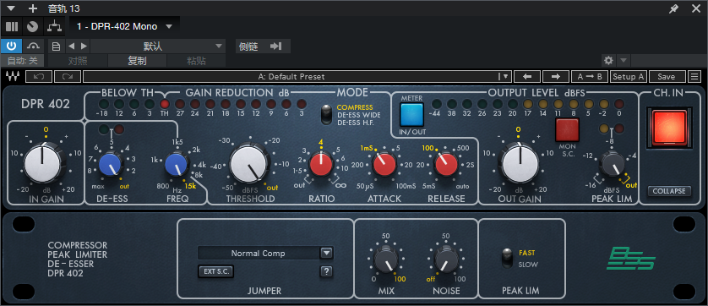Click the BSS logo
The width and height of the screenshot is (708, 306).
coord(631,258)
